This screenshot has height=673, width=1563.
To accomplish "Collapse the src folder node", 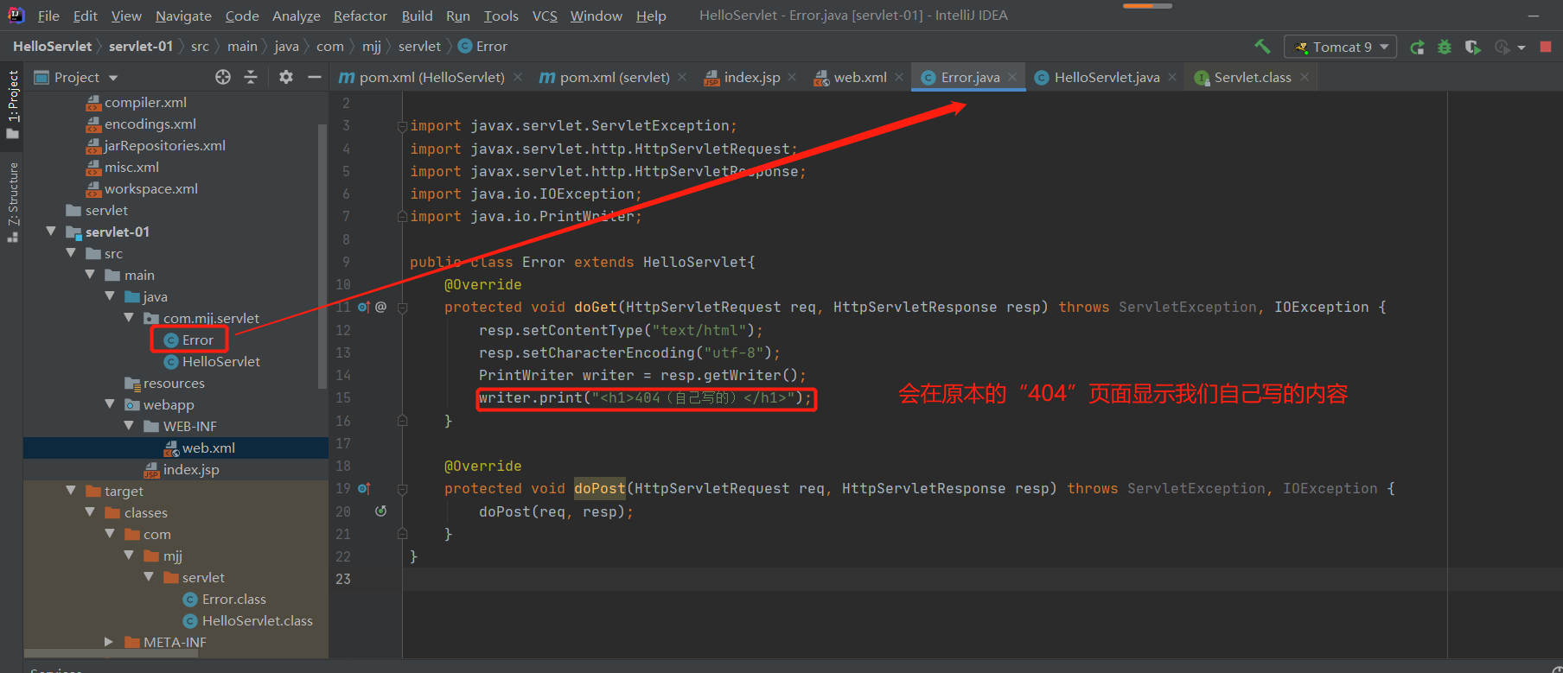I will 71,253.
